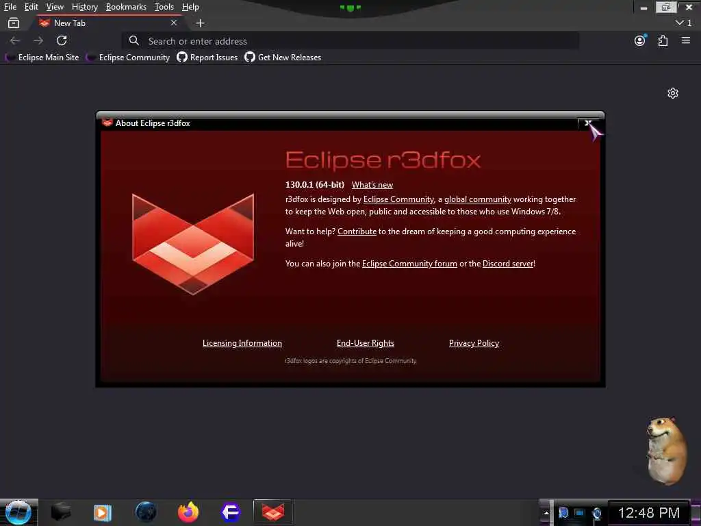Image resolution: width=701 pixels, height=526 pixels.
Task: Show hidden tray icons arrow
Action: click(x=546, y=513)
